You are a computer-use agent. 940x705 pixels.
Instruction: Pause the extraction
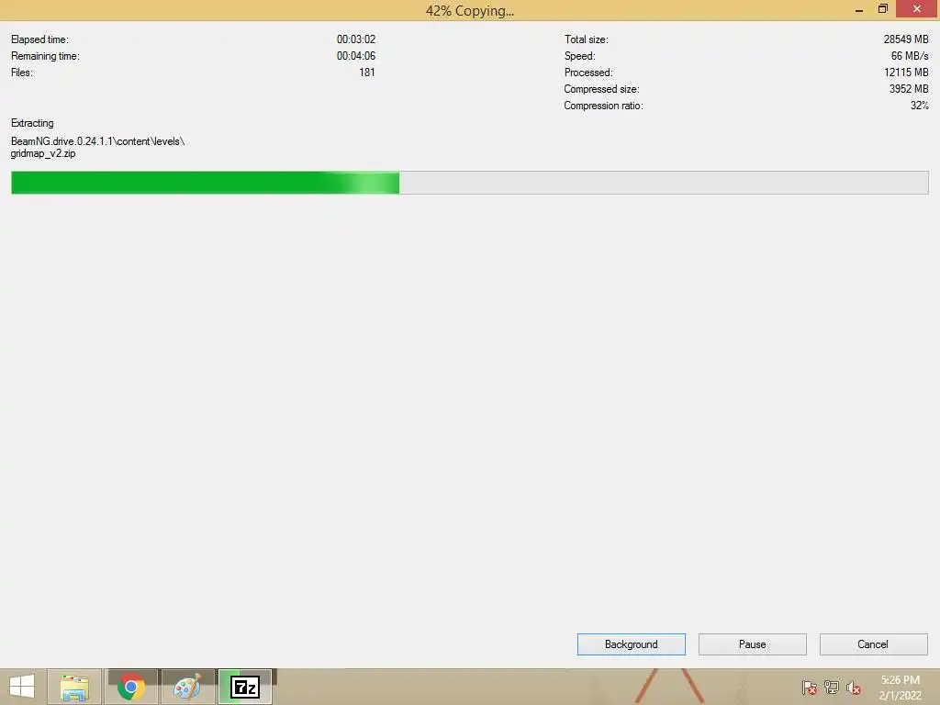753,644
